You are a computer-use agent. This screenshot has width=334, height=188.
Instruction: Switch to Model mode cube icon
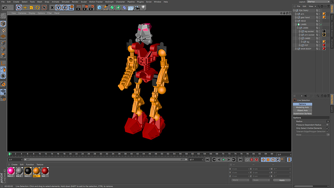(3, 24)
